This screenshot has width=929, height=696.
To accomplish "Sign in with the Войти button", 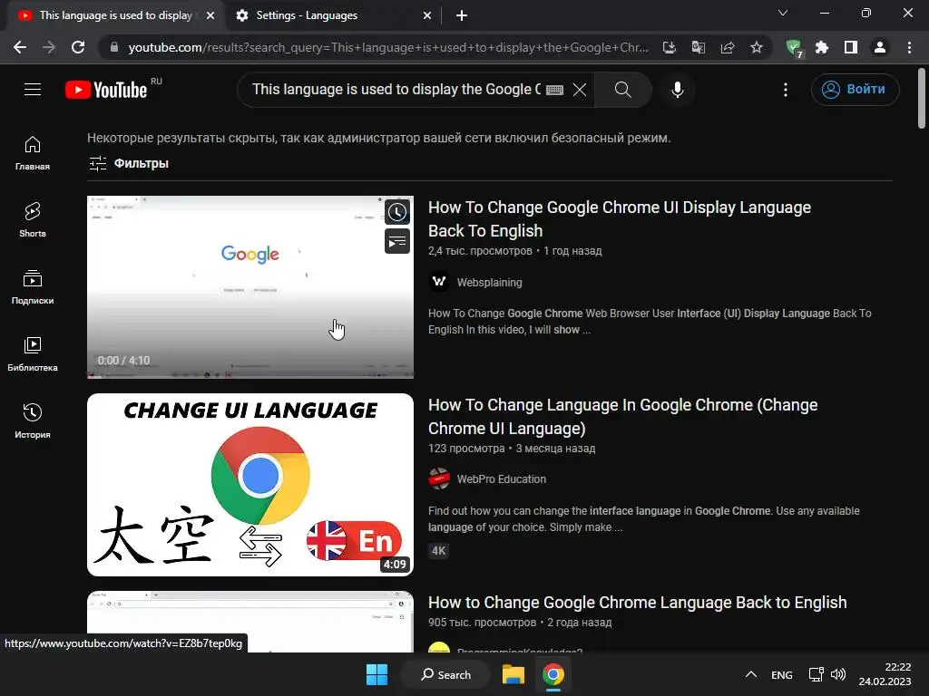I will click(x=855, y=90).
